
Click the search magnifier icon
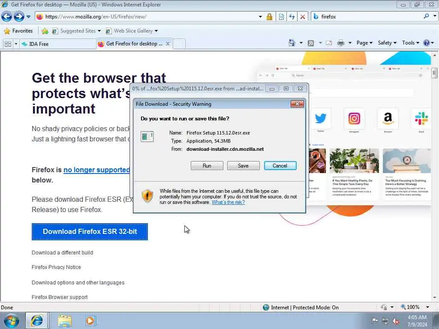[x=426, y=16]
